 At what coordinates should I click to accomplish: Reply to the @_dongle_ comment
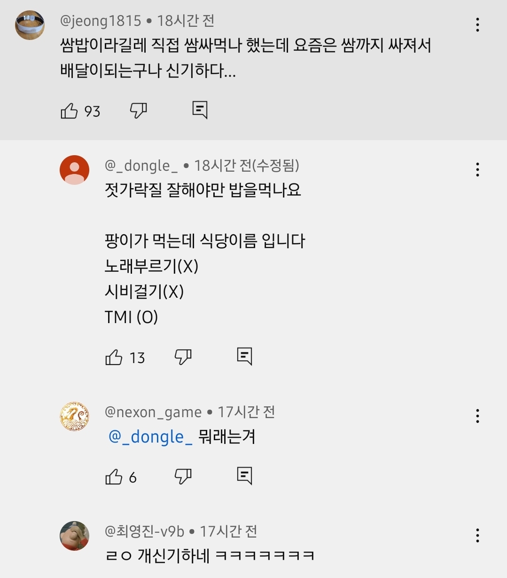click(244, 356)
